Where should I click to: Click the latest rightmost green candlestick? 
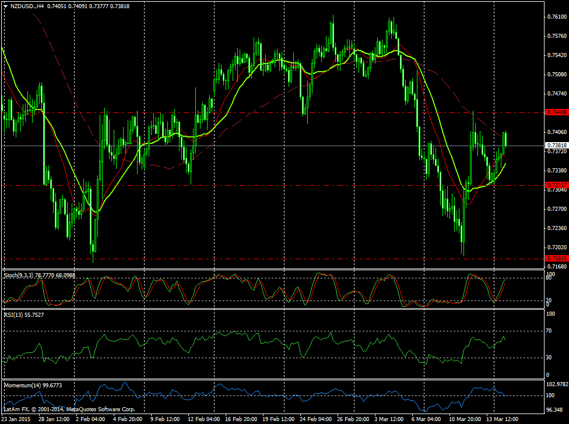(x=504, y=140)
